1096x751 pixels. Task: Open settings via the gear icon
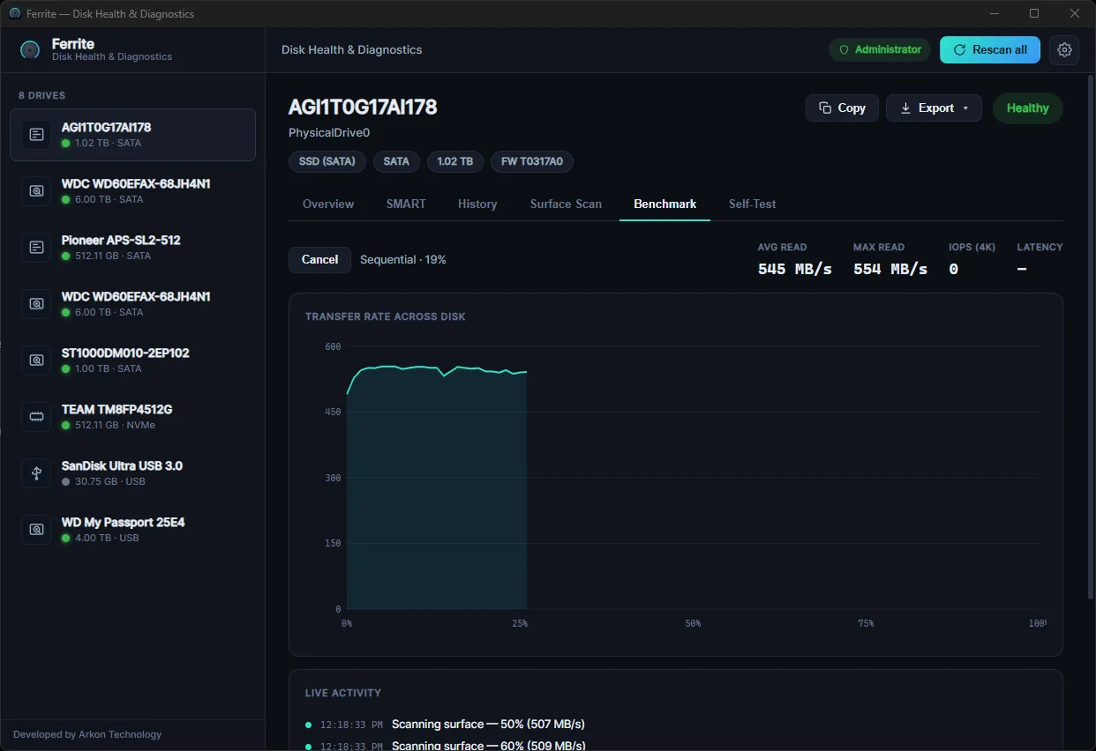coord(1064,50)
